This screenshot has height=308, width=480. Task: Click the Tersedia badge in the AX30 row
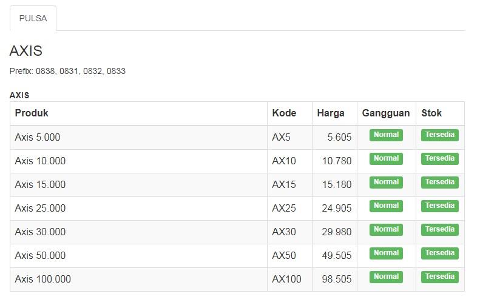coord(440,230)
